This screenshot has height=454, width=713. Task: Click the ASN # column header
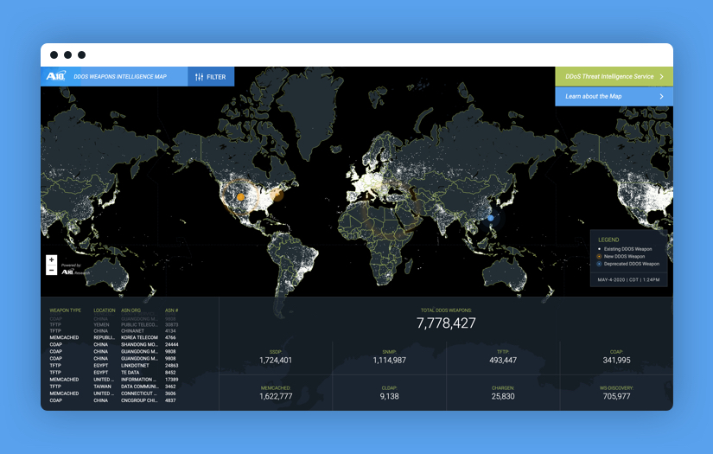(x=171, y=310)
